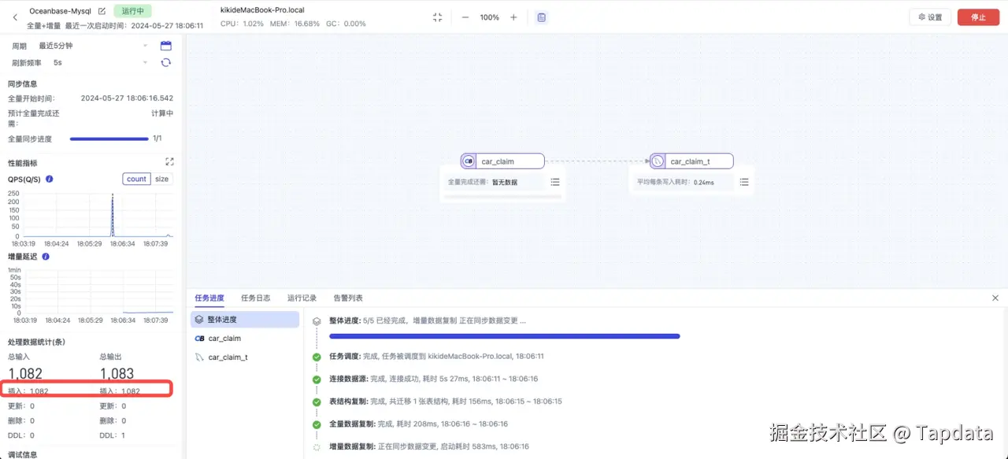Click CPU: 1.02% usage readout

242,24
